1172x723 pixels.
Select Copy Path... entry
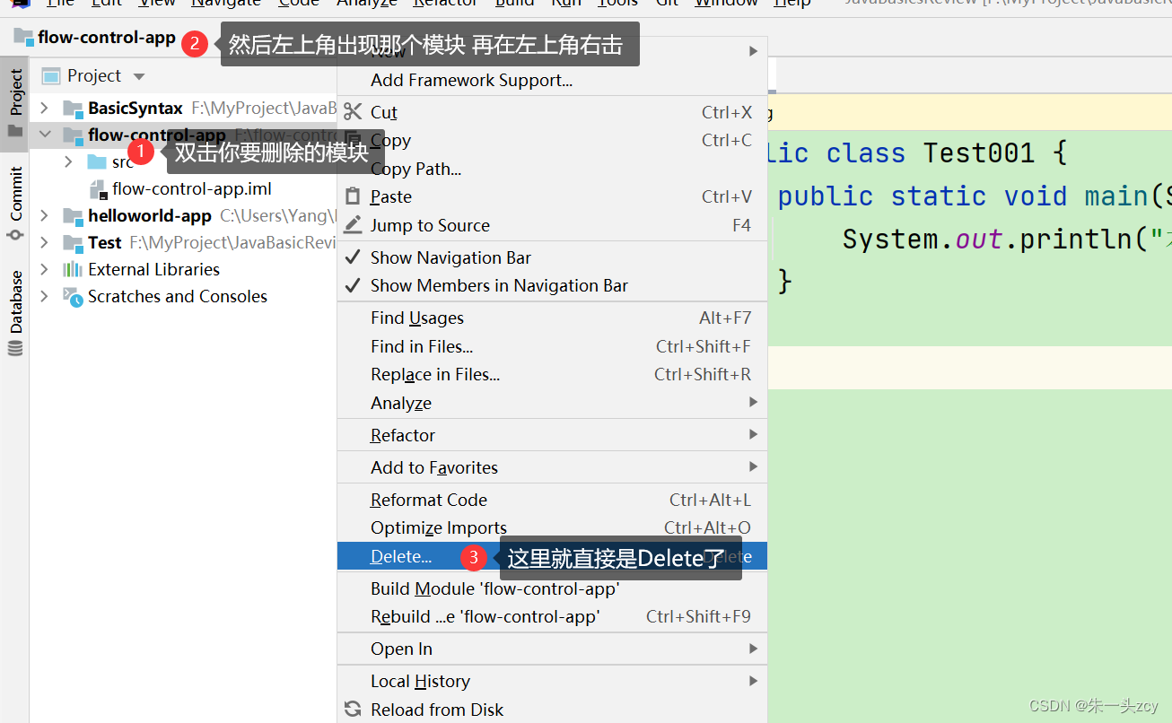552,169
